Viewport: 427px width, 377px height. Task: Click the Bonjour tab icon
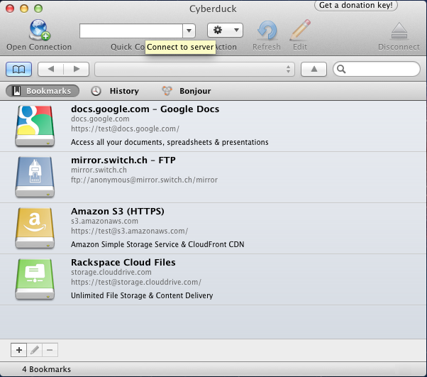click(x=167, y=91)
